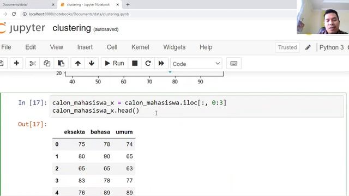Open the cell type Code dropdown

click(196, 64)
